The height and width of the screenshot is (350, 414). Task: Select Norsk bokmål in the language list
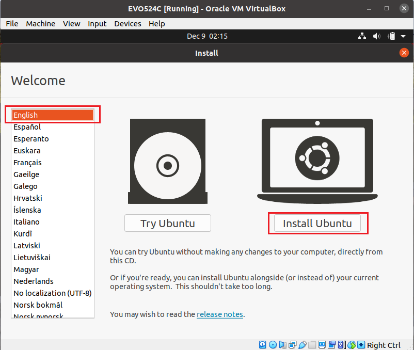pyautogui.click(x=53, y=305)
